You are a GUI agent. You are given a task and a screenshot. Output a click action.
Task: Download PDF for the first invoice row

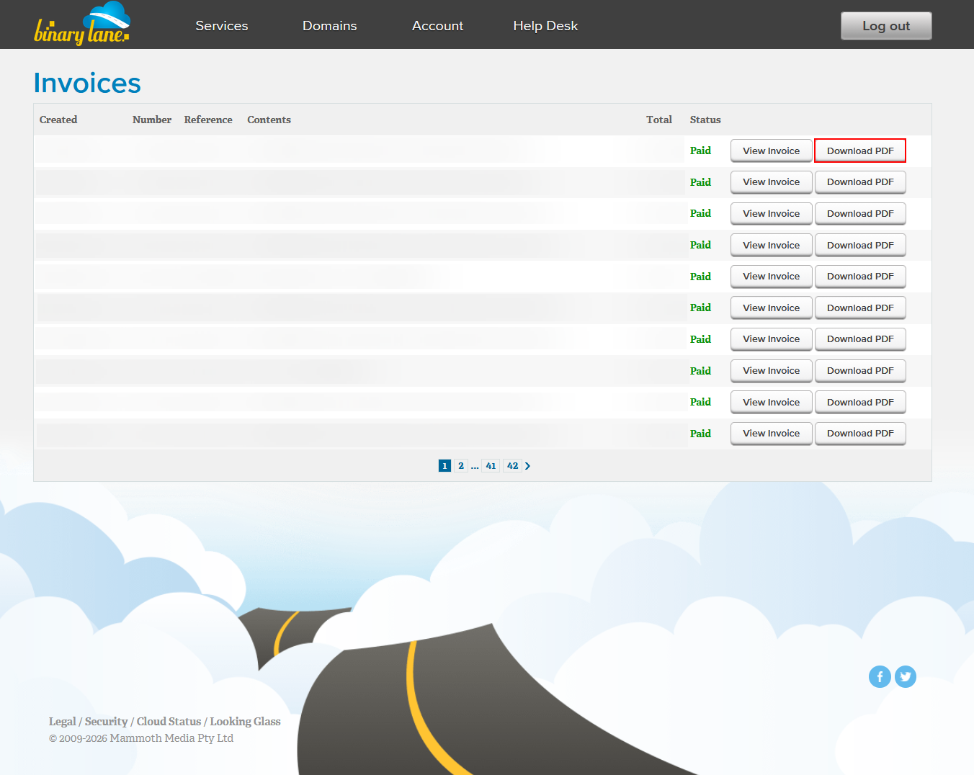(860, 151)
